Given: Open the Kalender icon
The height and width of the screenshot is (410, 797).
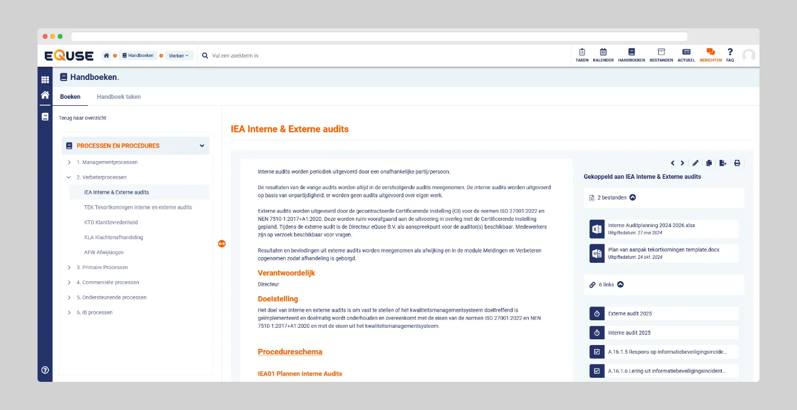Looking at the screenshot, I should 603,53.
